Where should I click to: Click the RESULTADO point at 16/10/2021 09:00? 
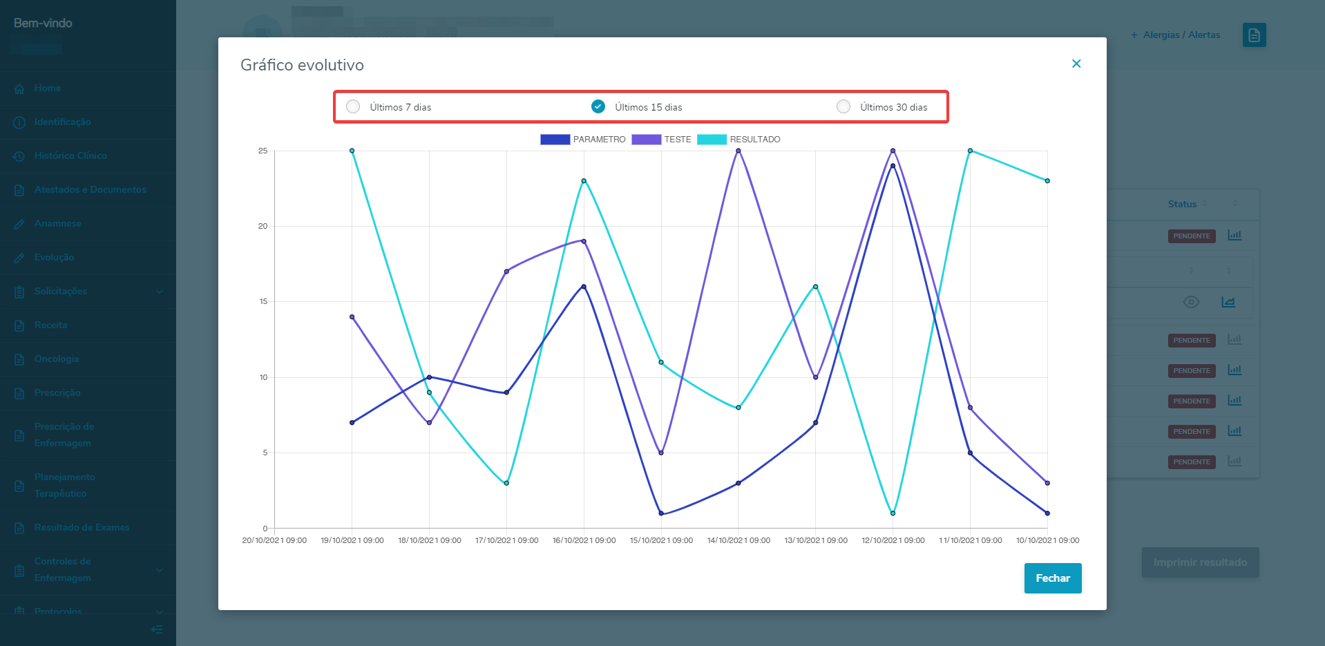584,181
